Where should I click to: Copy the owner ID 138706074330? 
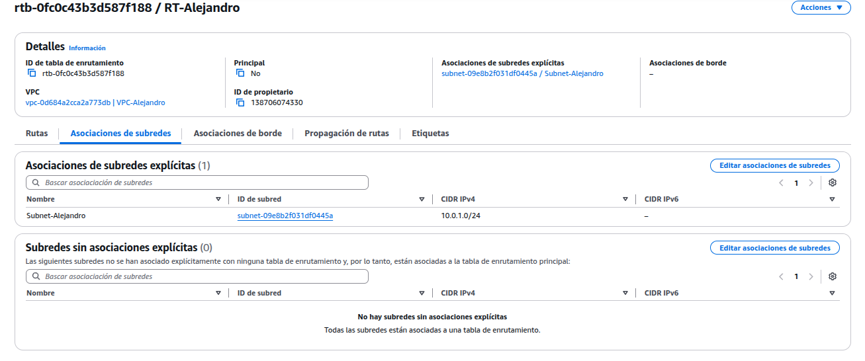[240, 102]
